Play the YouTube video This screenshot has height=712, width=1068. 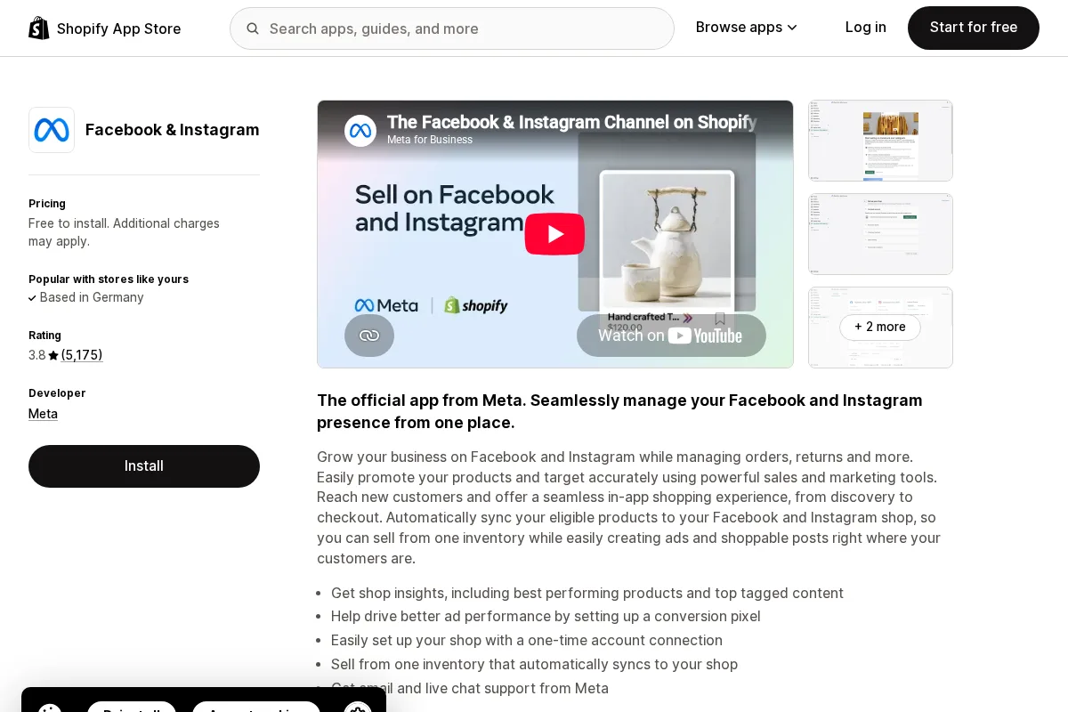pos(554,234)
